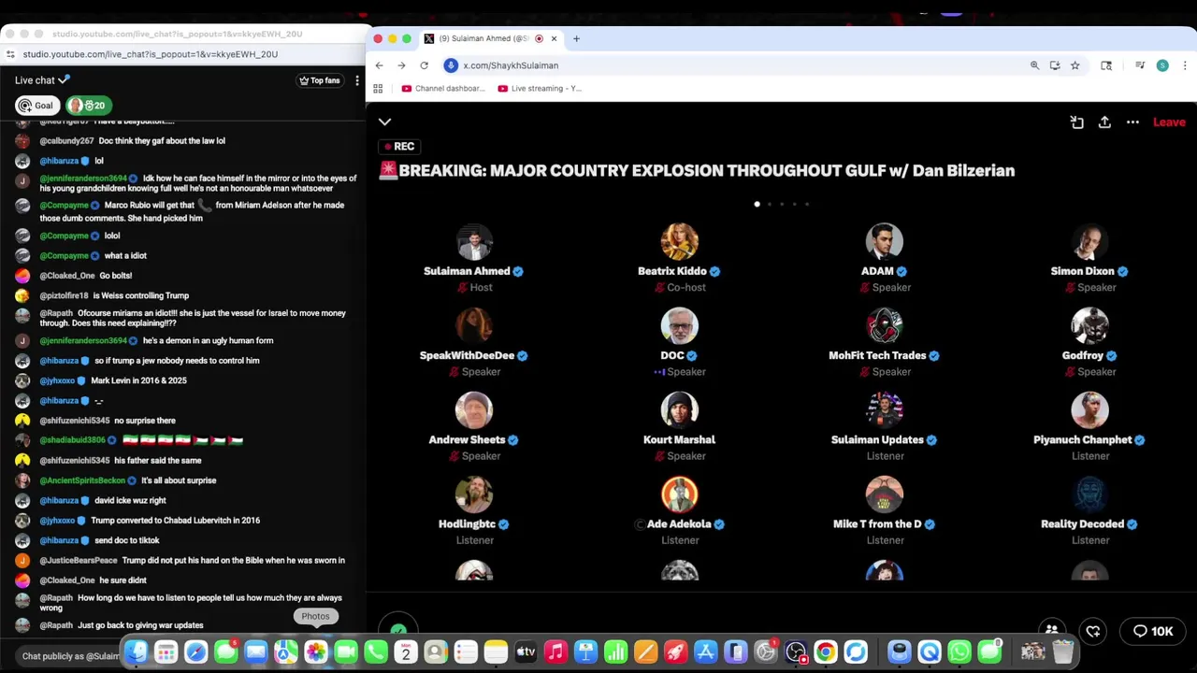Screen dimensions: 1197x673
Task: Click the install app icon in address bar
Action: tap(1055, 65)
